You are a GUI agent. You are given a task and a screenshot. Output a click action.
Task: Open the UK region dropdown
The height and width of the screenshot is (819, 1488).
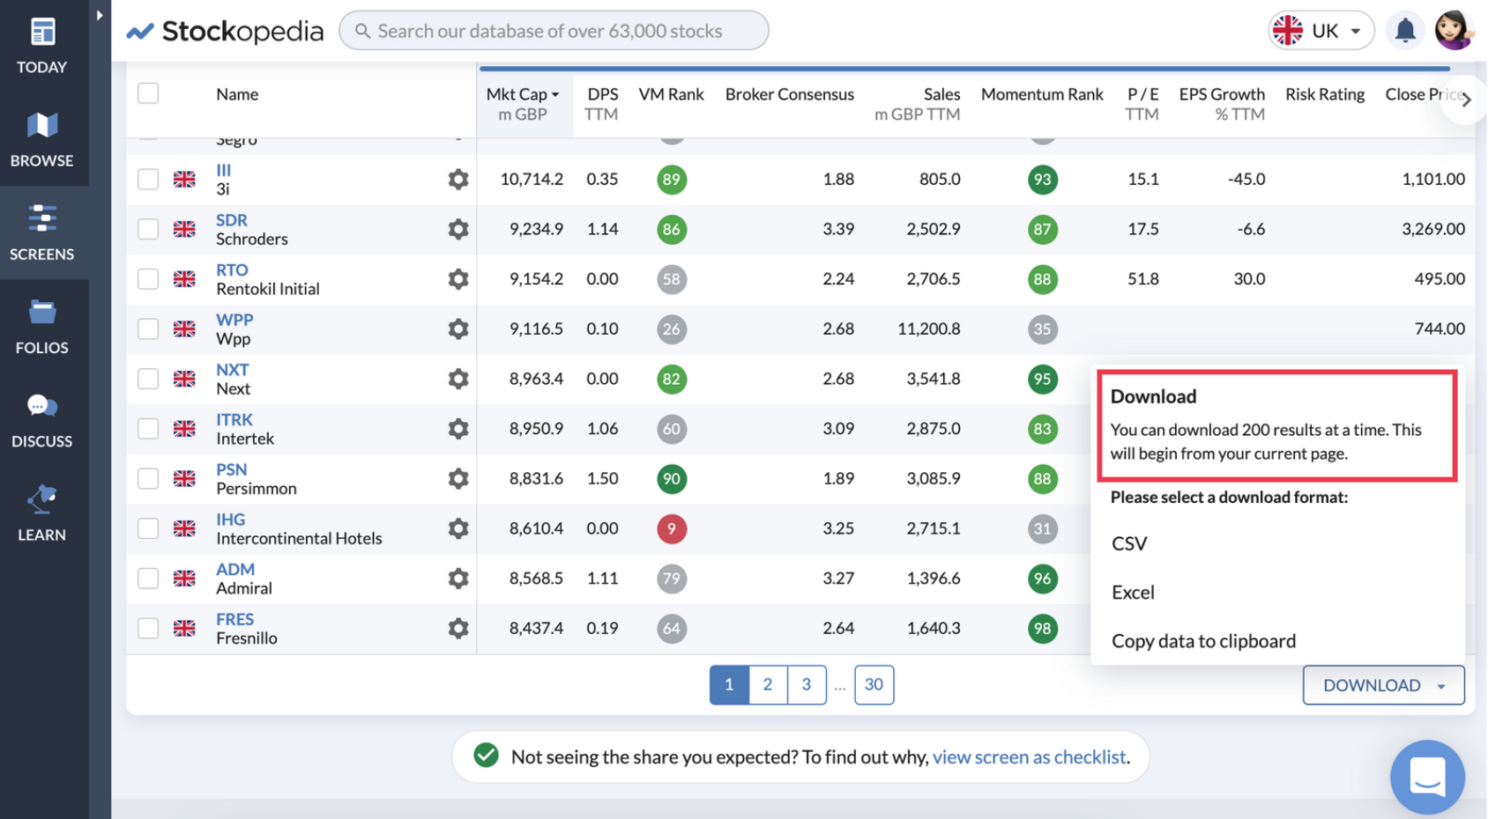point(1321,31)
